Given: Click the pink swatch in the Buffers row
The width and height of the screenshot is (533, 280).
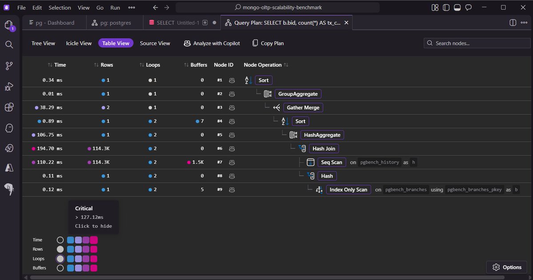Looking at the screenshot, I should coord(94,268).
